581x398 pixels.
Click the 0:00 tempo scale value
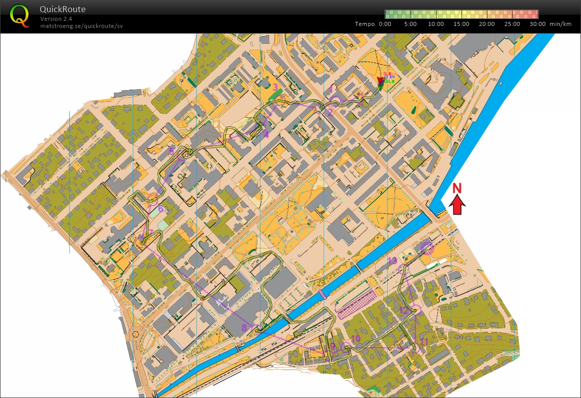point(385,24)
